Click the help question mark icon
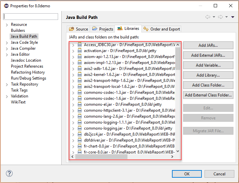This screenshot has width=239, height=183. point(9,173)
